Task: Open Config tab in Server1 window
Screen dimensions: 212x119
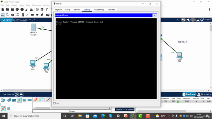Action: pyautogui.click(x=68, y=10)
